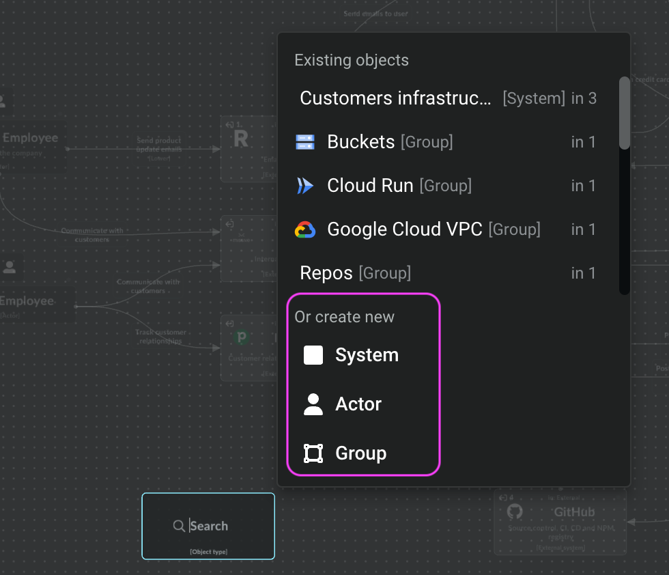Click the magnifier icon beside Search

(x=179, y=526)
